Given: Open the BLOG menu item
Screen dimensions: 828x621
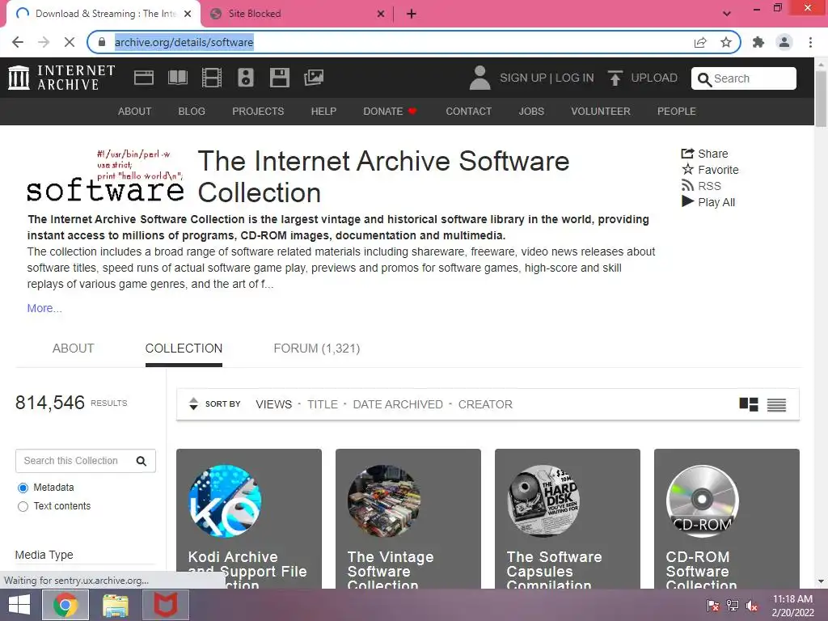Looking at the screenshot, I should tap(192, 112).
